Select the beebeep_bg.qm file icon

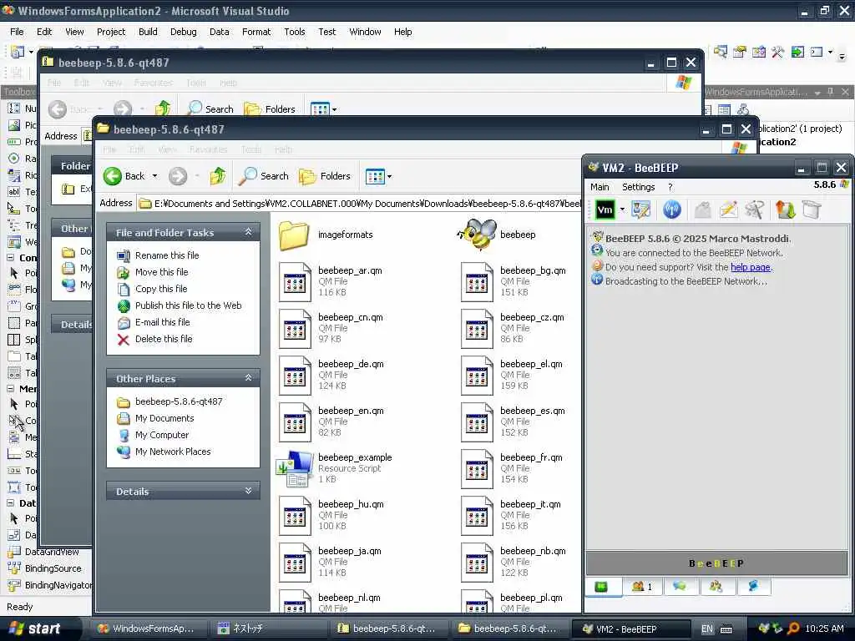click(477, 282)
